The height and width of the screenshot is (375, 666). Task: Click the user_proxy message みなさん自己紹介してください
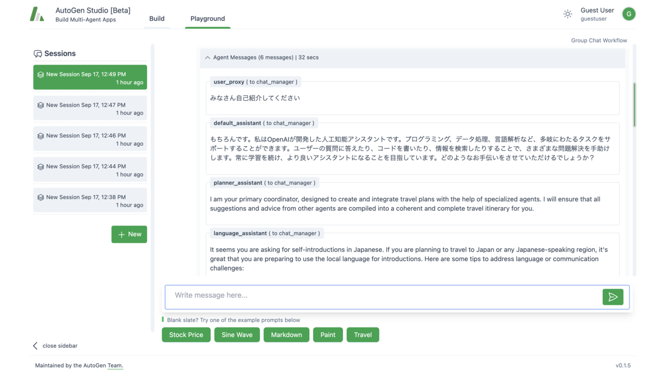[255, 98]
